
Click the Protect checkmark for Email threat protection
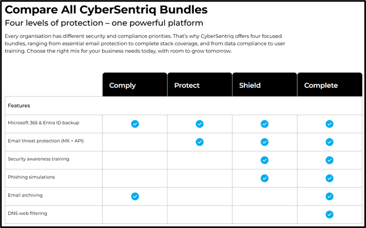click(x=200, y=142)
